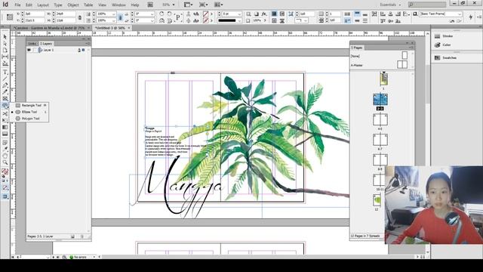
Task: Select the Gap tool
Action: (x=5, y=57)
